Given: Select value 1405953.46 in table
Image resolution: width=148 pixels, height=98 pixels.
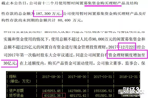Looking at the screenshot, I should click(51, 91).
